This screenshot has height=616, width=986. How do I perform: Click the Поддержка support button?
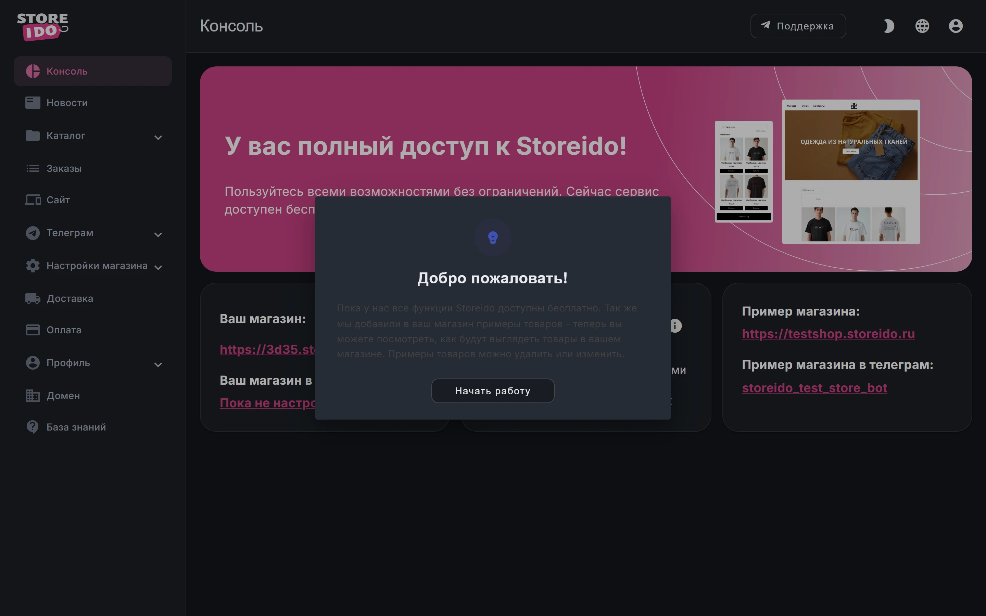click(798, 26)
